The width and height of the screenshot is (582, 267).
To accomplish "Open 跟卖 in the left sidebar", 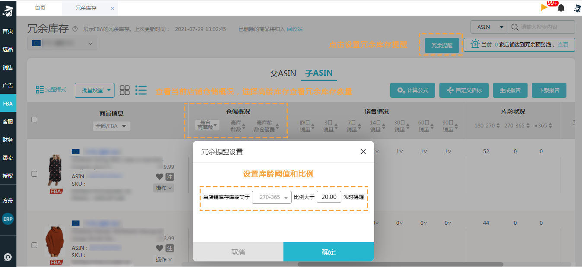I will click(x=8, y=158).
